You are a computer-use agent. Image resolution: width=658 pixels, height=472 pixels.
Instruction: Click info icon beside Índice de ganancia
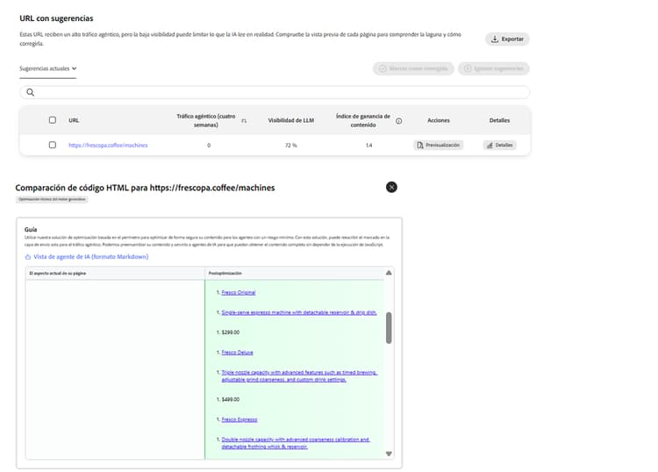(398, 121)
